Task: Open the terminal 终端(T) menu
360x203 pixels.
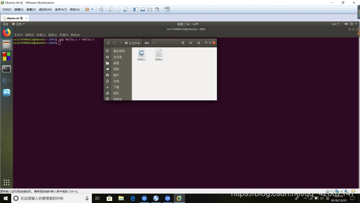Action: pos(64,35)
